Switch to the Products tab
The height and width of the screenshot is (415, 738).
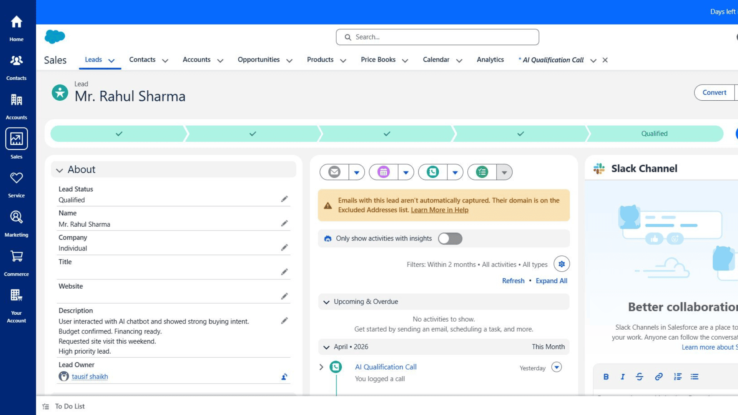[x=320, y=60]
